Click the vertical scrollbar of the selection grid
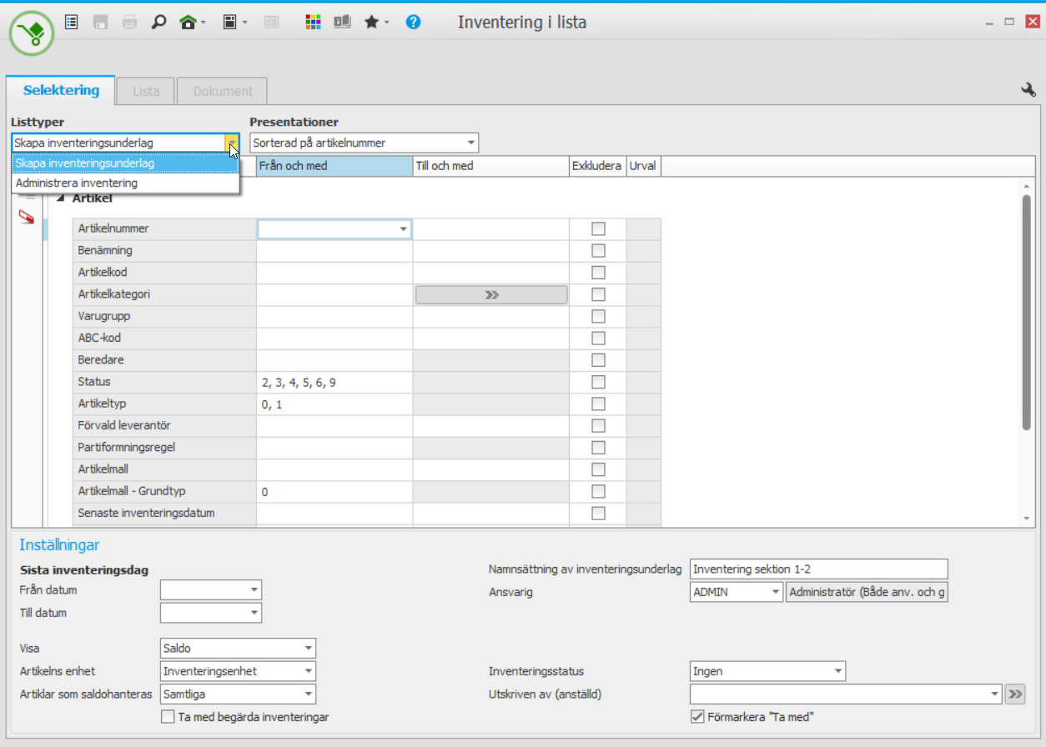This screenshot has height=747, width=1046. (1027, 313)
